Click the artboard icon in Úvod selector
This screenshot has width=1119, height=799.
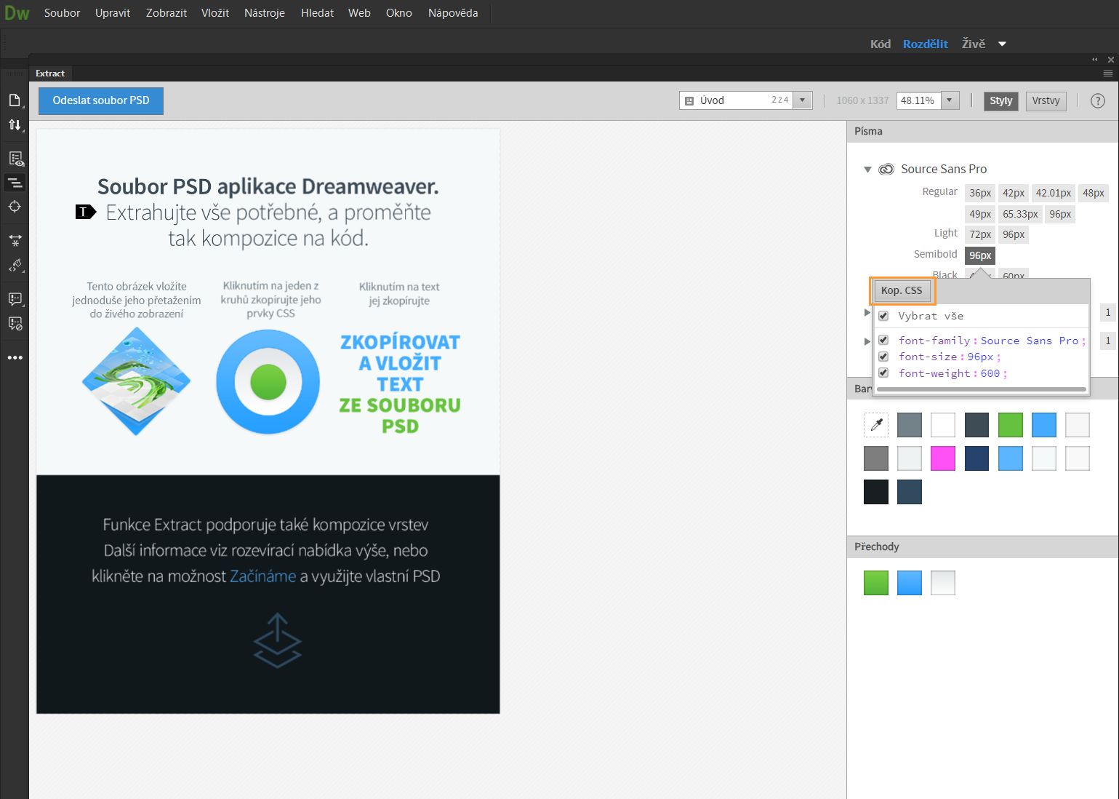pos(689,101)
